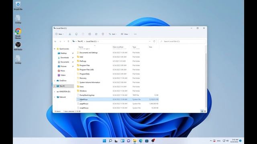Click the Delete trash icon in toolbar

coord(103,34)
